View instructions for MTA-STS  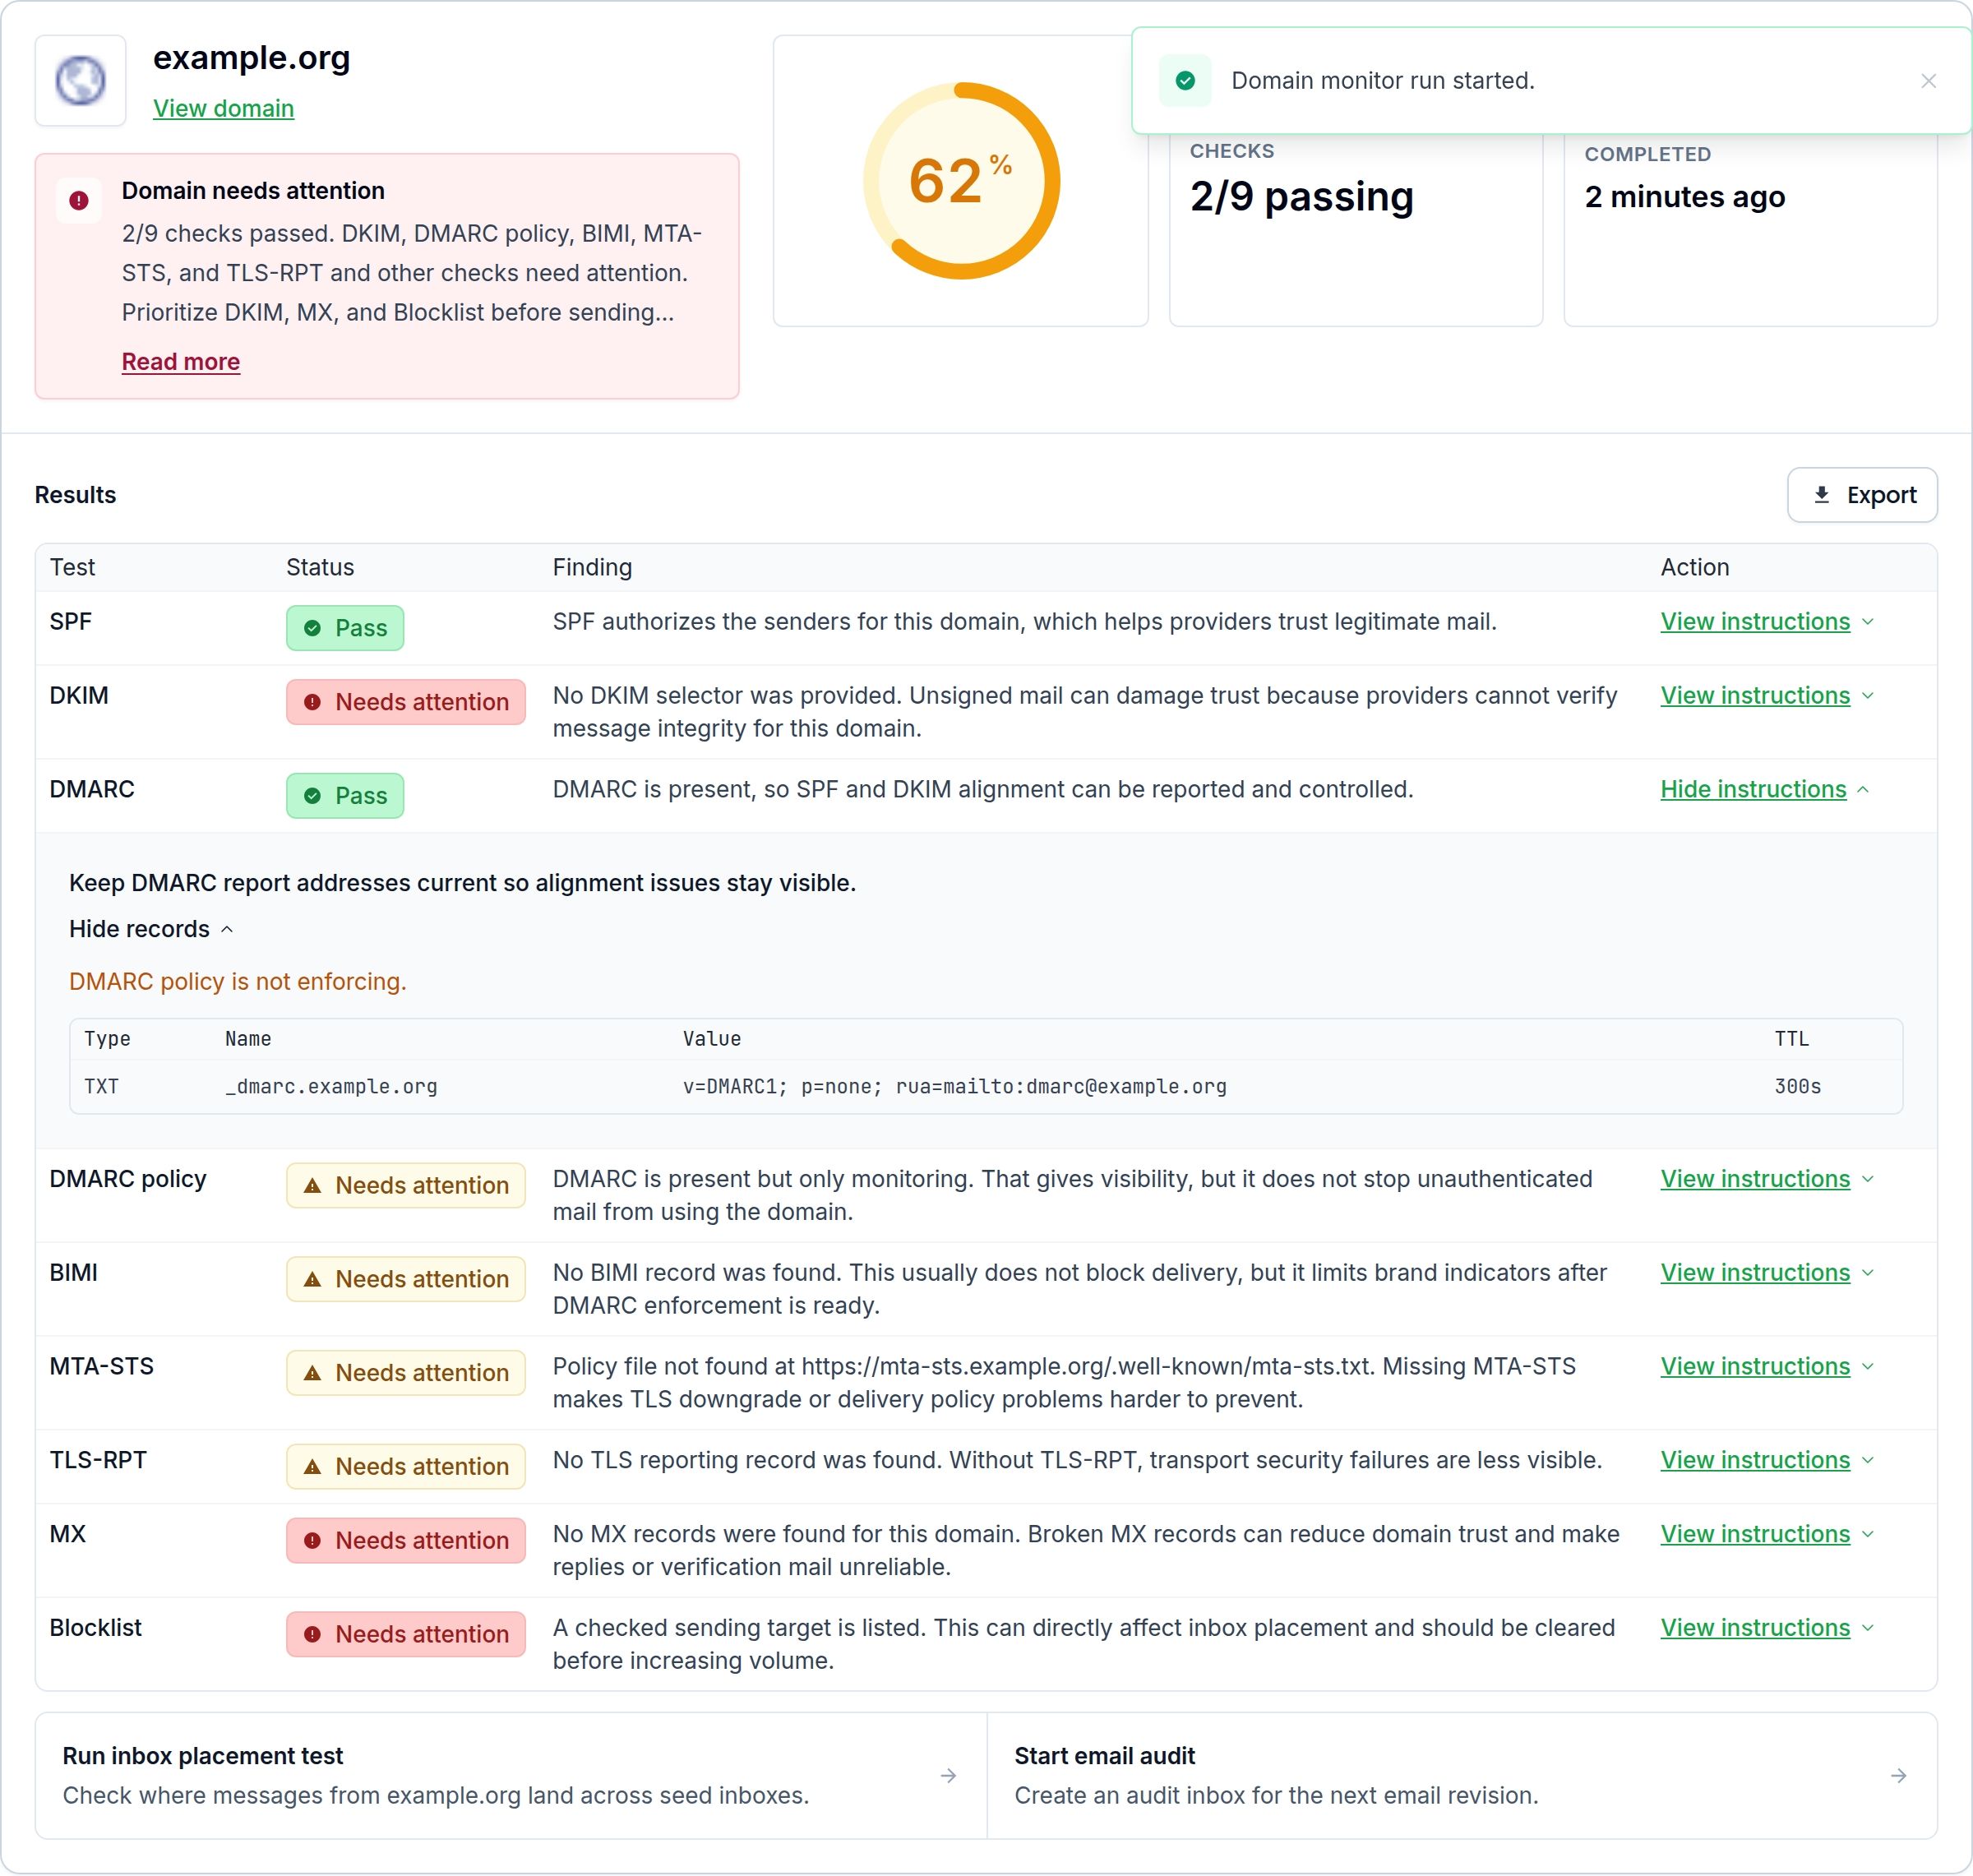1755,1367
